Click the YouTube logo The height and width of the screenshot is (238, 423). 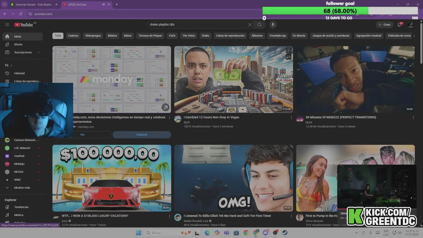coord(23,24)
